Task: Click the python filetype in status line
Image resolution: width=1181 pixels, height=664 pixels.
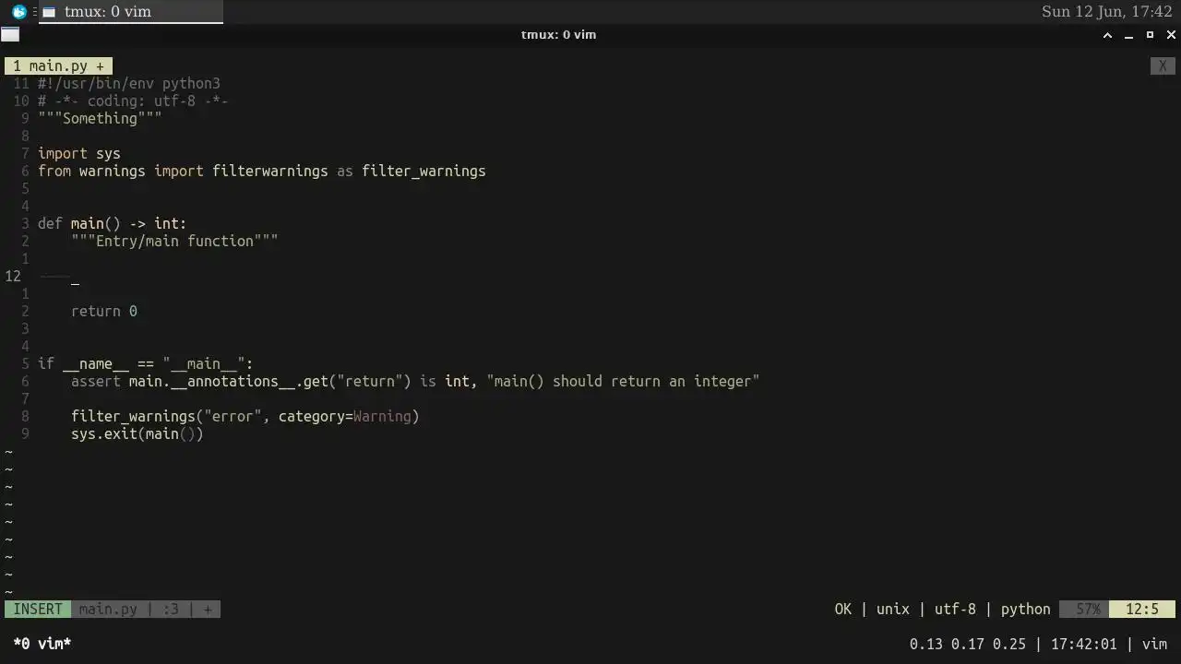Action: click(x=1025, y=610)
